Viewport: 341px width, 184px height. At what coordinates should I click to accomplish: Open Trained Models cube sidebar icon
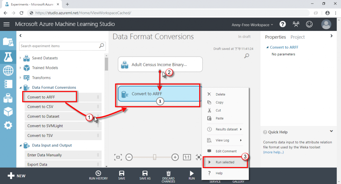click(8, 112)
